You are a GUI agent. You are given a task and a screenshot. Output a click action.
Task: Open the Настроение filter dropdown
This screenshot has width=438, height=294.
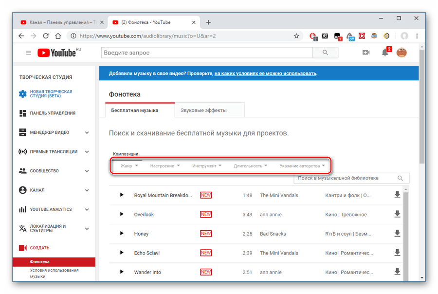165,166
